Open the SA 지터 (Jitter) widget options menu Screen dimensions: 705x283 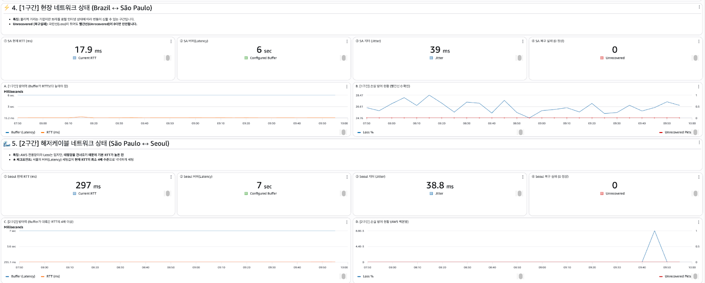(x=523, y=41)
